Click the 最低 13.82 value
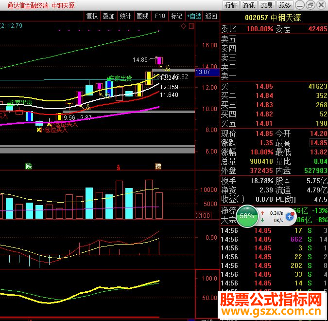The height and width of the screenshot is (321, 328). (x=319, y=152)
